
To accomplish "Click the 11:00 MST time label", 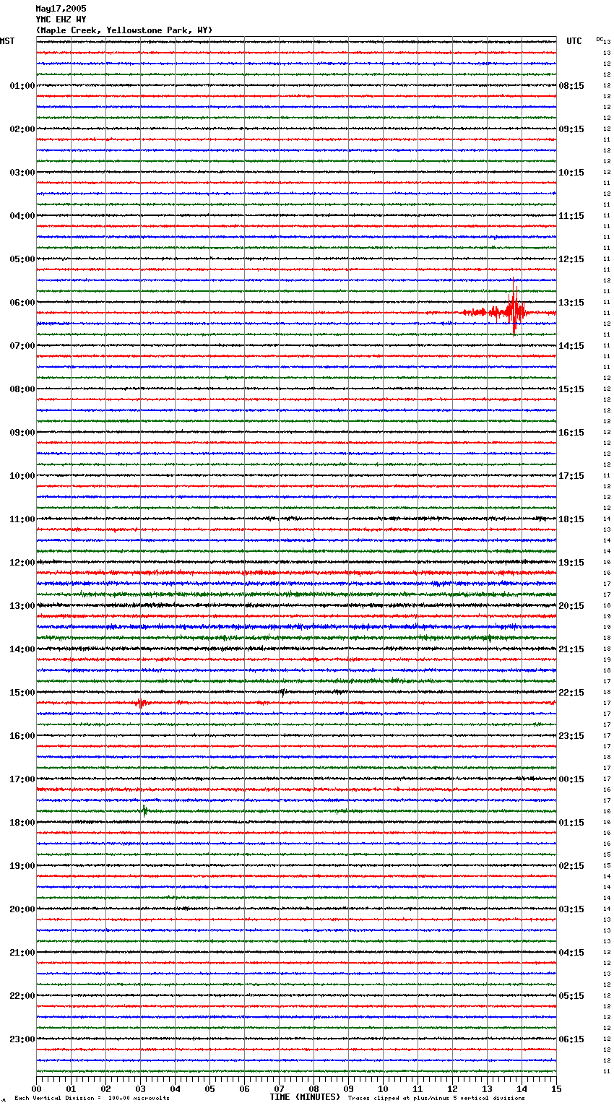I will coord(22,519).
